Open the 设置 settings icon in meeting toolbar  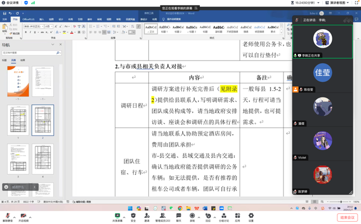point(251,216)
